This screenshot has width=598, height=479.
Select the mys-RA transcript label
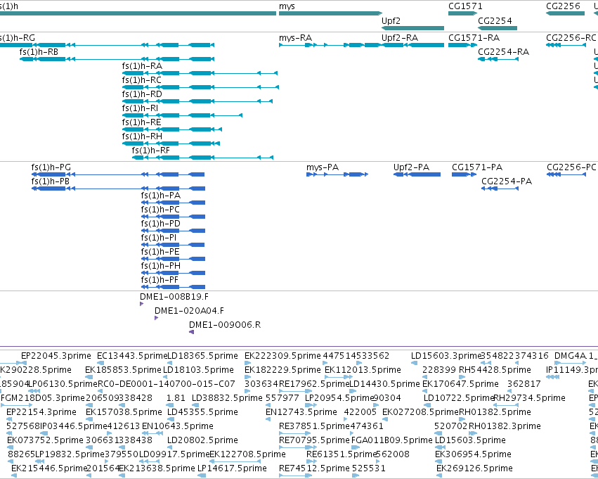[296, 38]
